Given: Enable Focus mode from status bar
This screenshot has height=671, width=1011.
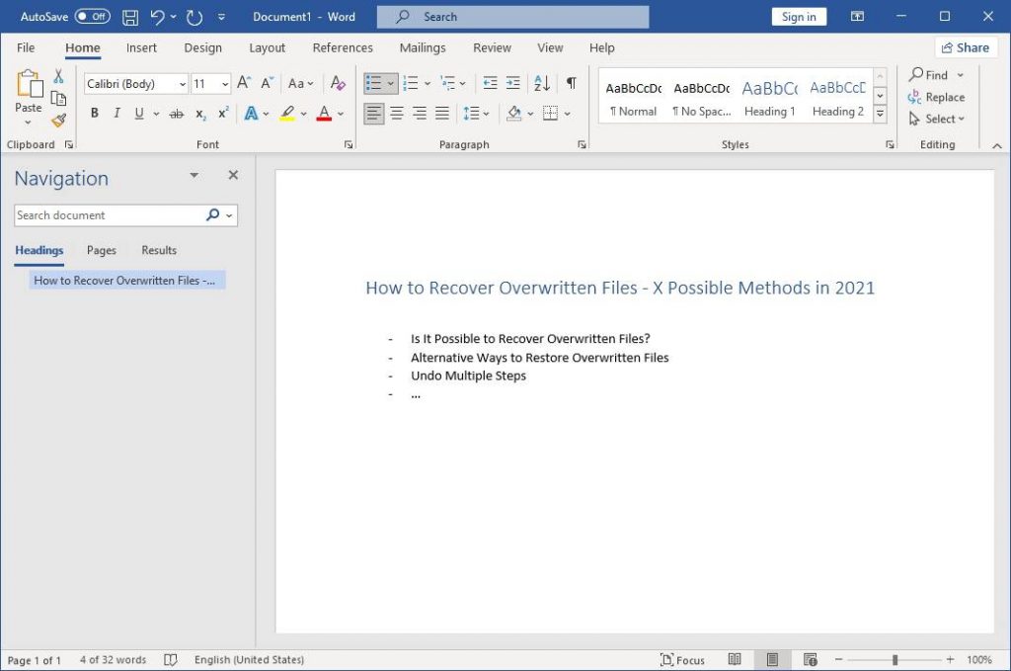Looking at the screenshot, I should point(682,659).
